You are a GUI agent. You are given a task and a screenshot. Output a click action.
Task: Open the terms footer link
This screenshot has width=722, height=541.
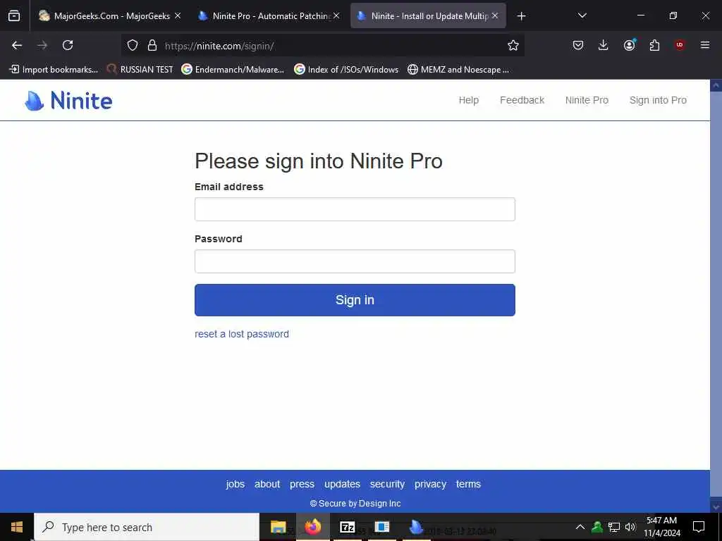point(468,484)
